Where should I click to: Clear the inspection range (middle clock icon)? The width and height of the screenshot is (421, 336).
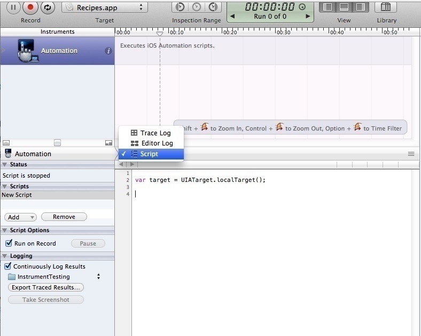tap(196, 7)
